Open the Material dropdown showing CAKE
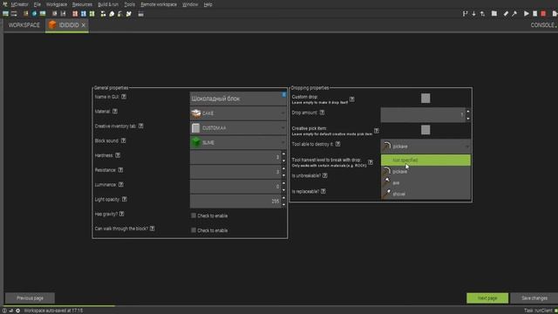Screen dimensions: 558x314 click(238, 113)
